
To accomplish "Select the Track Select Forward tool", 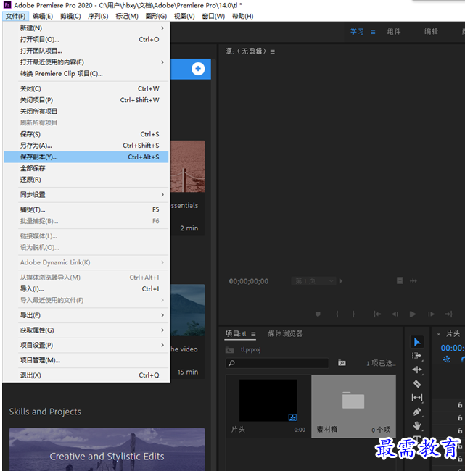I will (417, 356).
